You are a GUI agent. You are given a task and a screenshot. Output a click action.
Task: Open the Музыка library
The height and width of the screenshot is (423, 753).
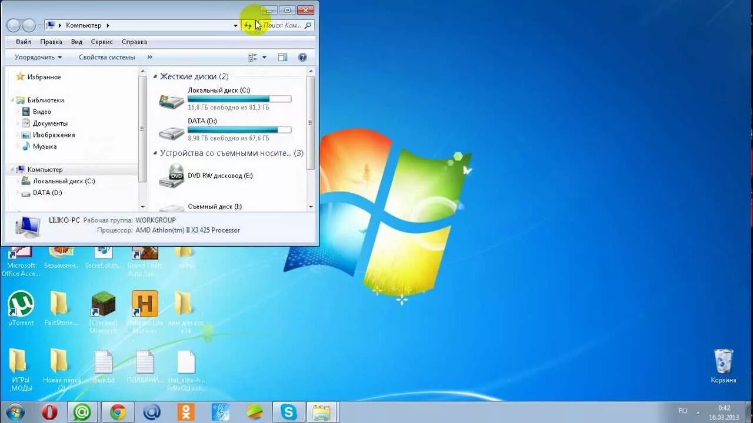coord(45,146)
